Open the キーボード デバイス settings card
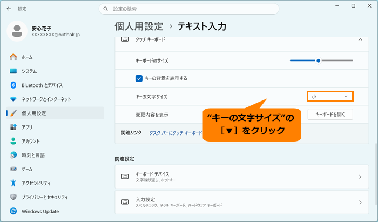Image resolution: width=378 pixels, height=222 pixels. (x=242, y=177)
